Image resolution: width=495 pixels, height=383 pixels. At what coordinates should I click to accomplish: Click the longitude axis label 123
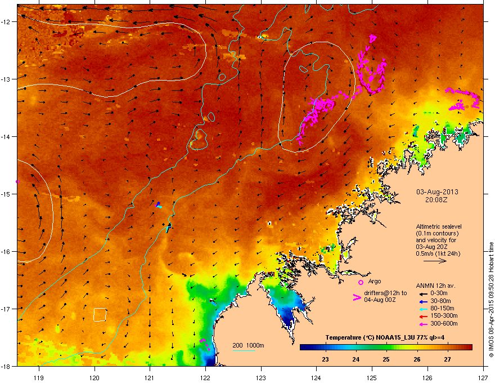pyautogui.click(x=261, y=377)
